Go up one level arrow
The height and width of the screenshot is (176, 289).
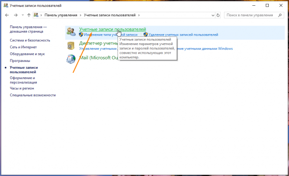[x=29, y=15]
